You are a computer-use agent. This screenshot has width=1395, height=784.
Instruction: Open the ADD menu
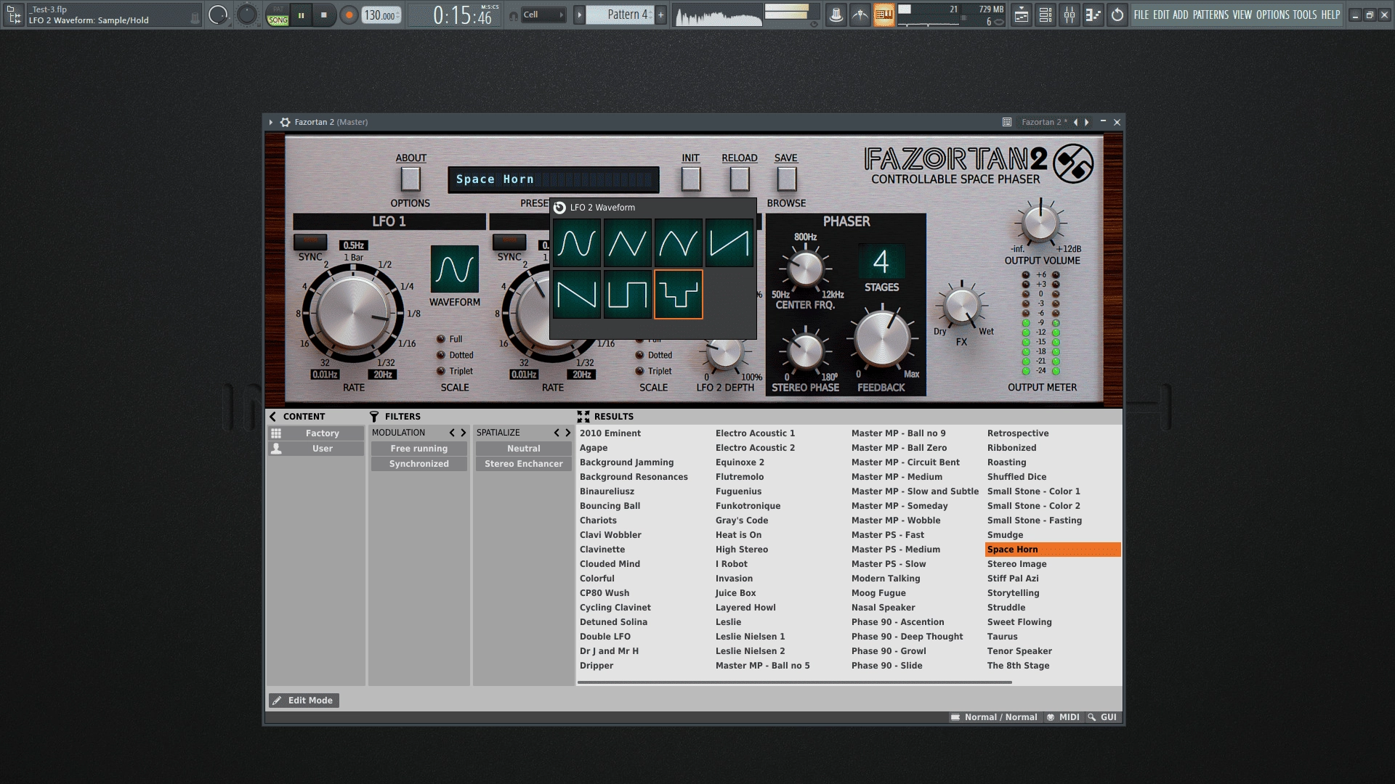coord(1181,15)
